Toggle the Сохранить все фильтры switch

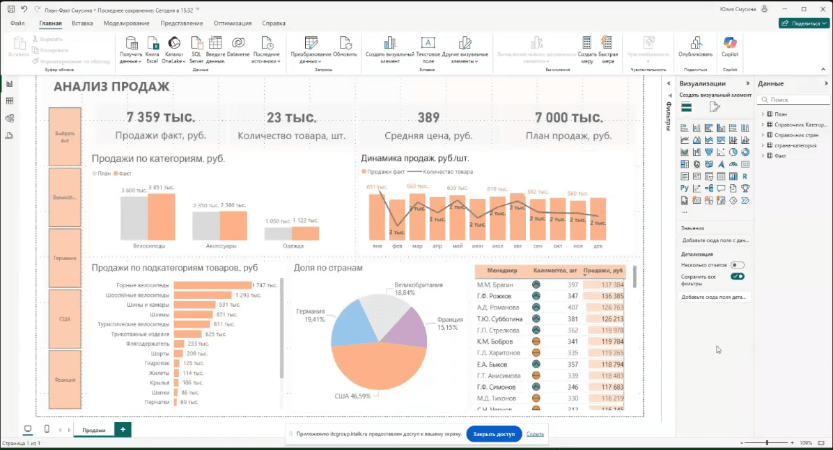tap(738, 276)
